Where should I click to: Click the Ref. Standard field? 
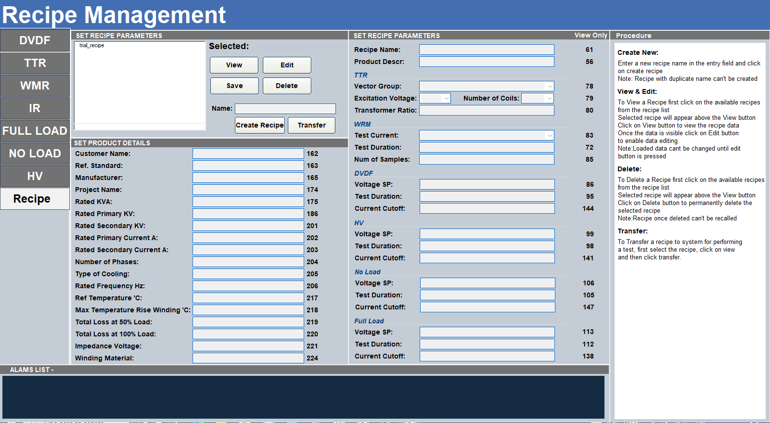pyautogui.click(x=248, y=166)
